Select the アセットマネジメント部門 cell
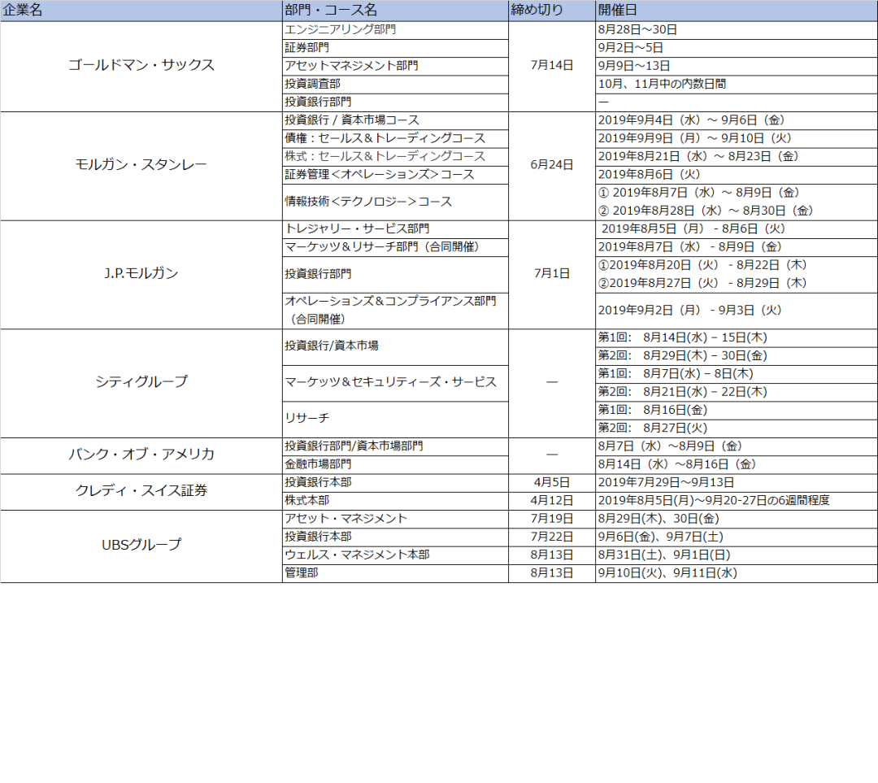The image size is (878, 783). (x=395, y=66)
